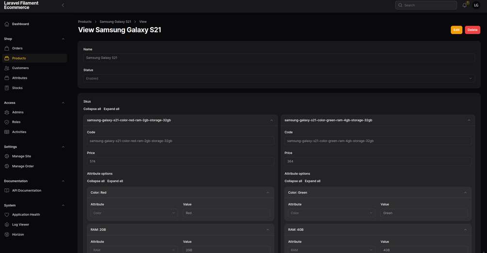Open Attribute dropdown under Color: Red
This screenshot has width=487, height=253.
pyautogui.click(x=134, y=213)
